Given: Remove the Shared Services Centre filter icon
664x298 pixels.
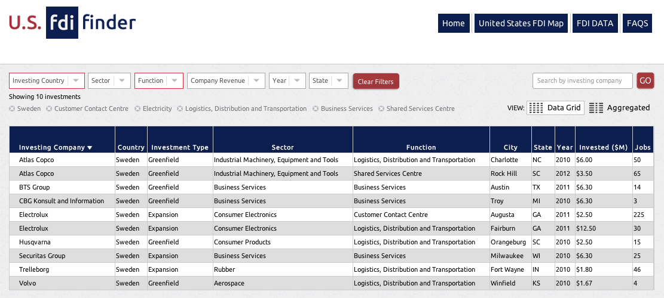Looking at the screenshot, I should point(381,108).
